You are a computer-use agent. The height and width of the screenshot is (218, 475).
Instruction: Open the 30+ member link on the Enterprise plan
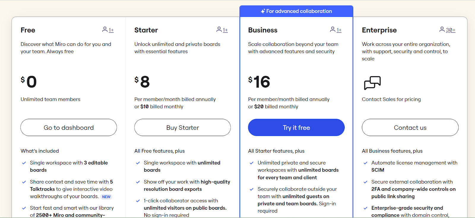(x=450, y=30)
